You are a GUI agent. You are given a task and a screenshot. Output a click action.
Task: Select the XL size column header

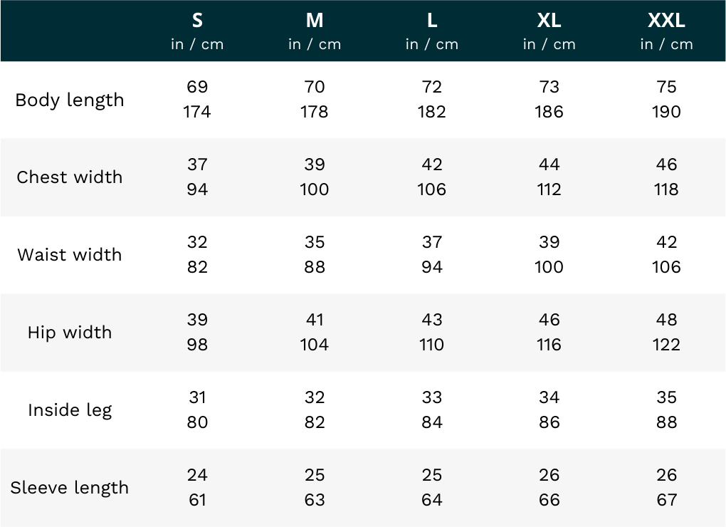(549, 21)
